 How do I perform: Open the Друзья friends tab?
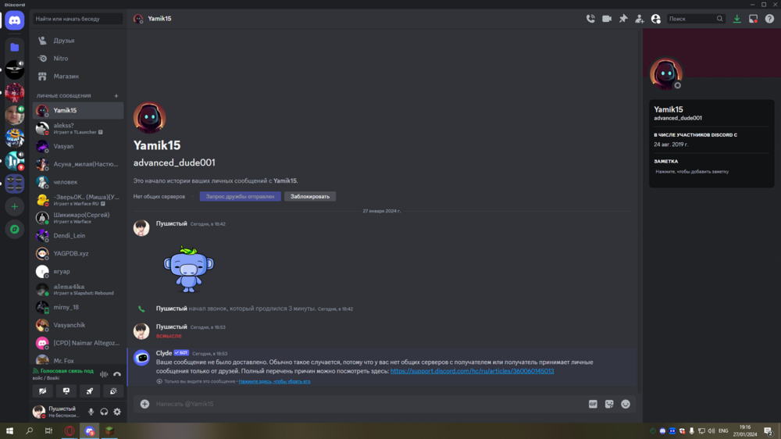pyautogui.click(x=77, y=41)
